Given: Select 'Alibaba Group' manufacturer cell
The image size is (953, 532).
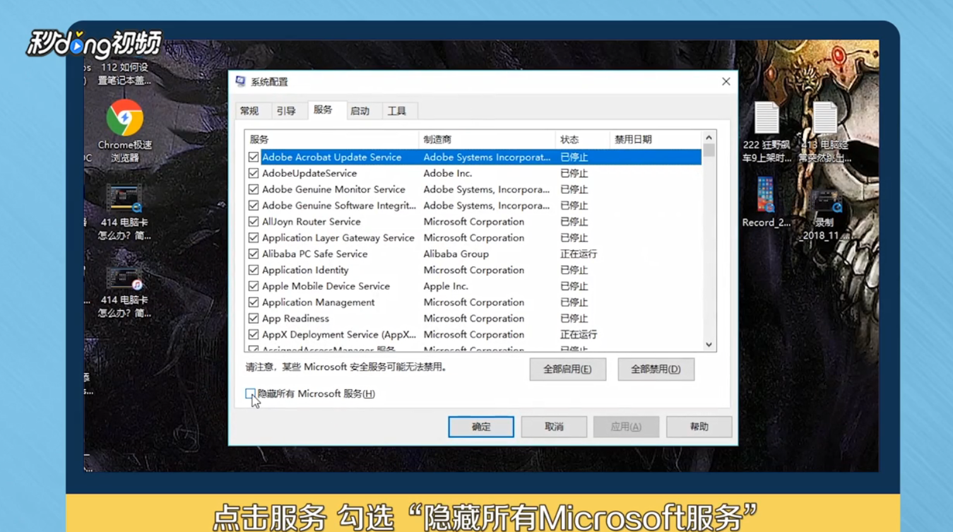Looking at the screenshot, I should pos(456,254).
